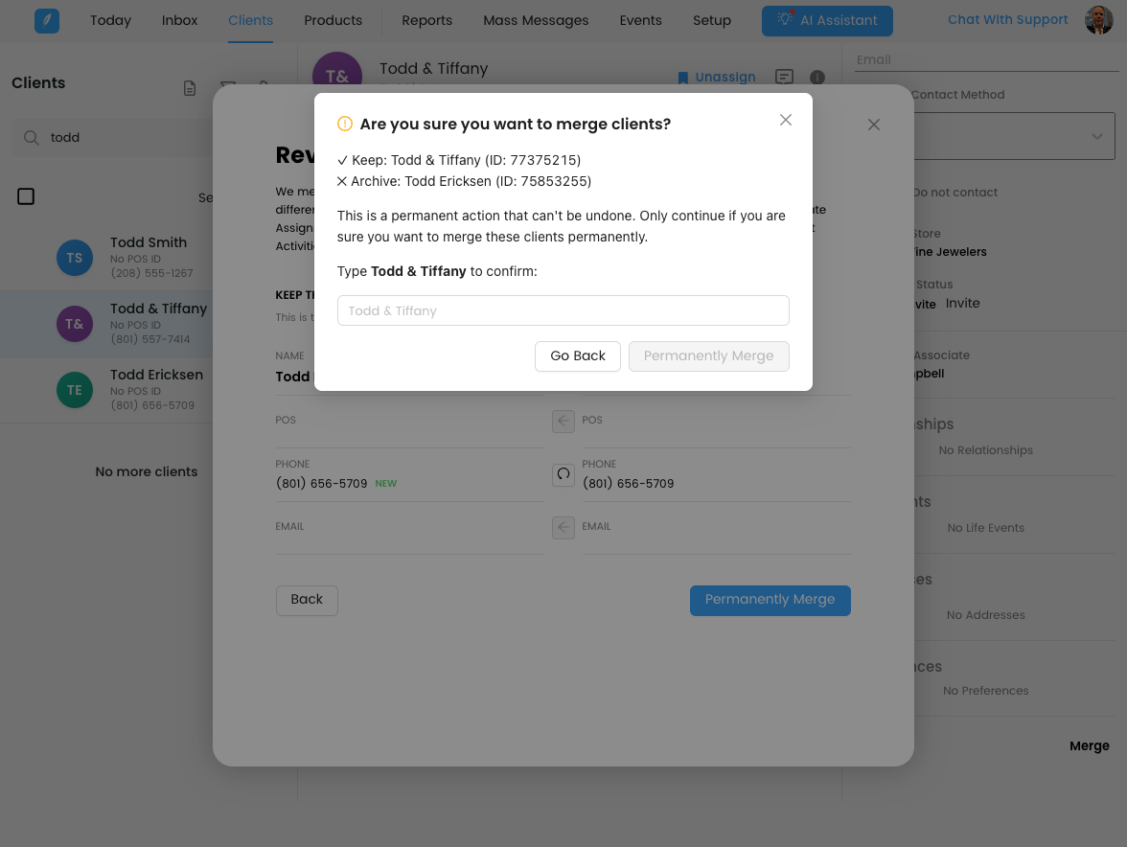1127x847 pixels.
Task: Switch to the Clients tab
Action: tap(250, 21)
